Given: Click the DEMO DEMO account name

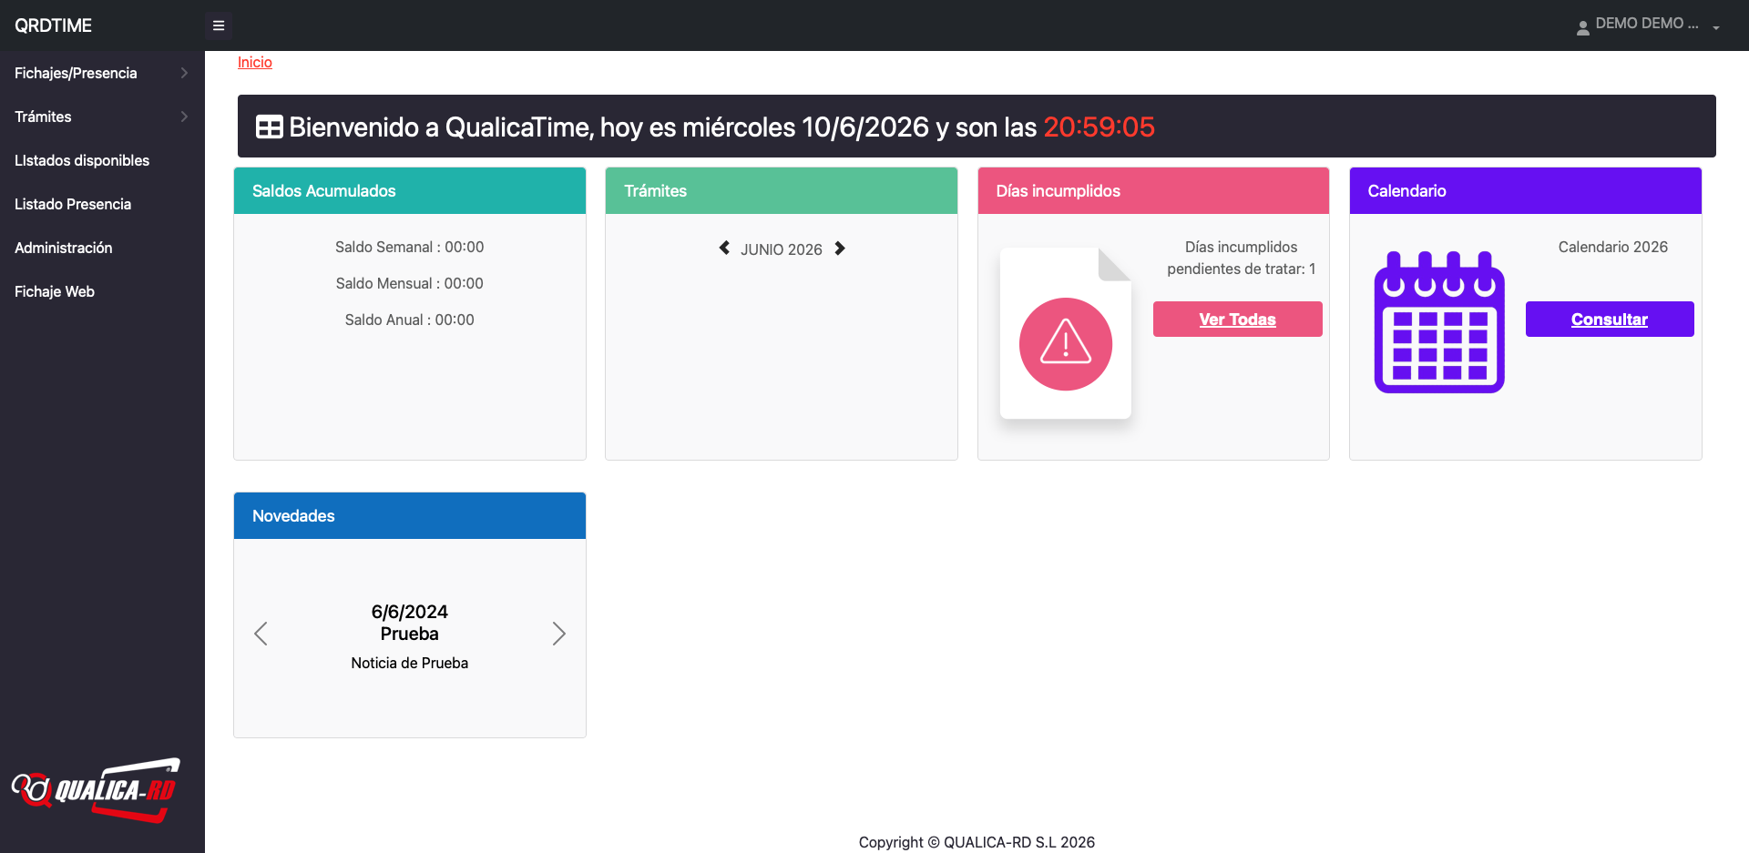Looking at the screenshot, I should (1647, 24).
